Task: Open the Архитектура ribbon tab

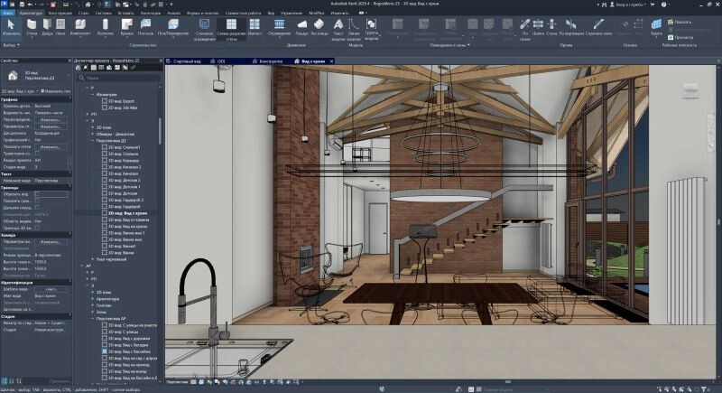Action: [x=31, y=14]
